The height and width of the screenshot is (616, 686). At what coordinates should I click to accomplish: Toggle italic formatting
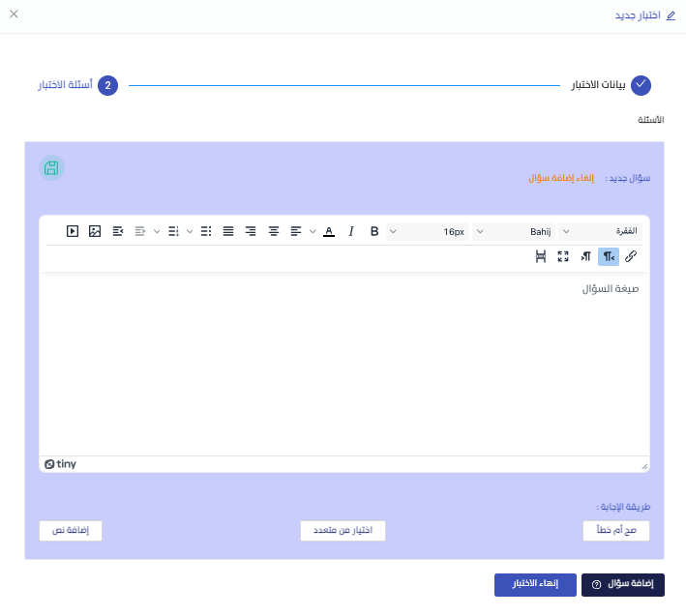coord(351,231)
